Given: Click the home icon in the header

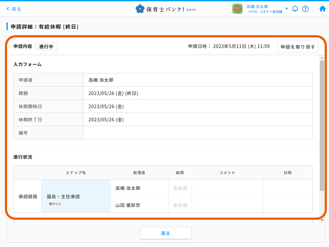Looking at the screenshot, I should click(x=323, y=9).
